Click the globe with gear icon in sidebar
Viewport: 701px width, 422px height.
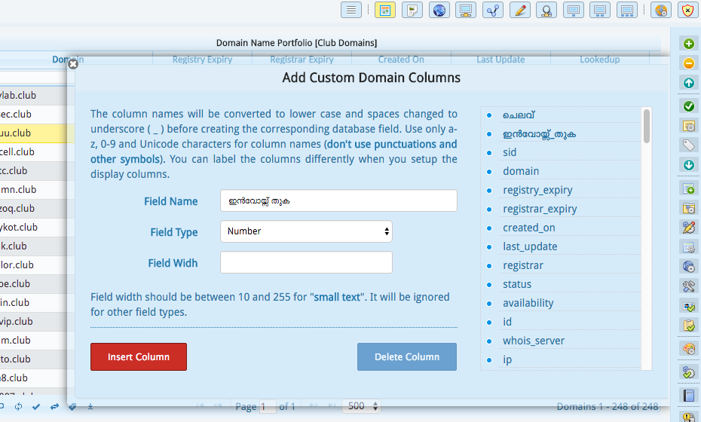688,267
